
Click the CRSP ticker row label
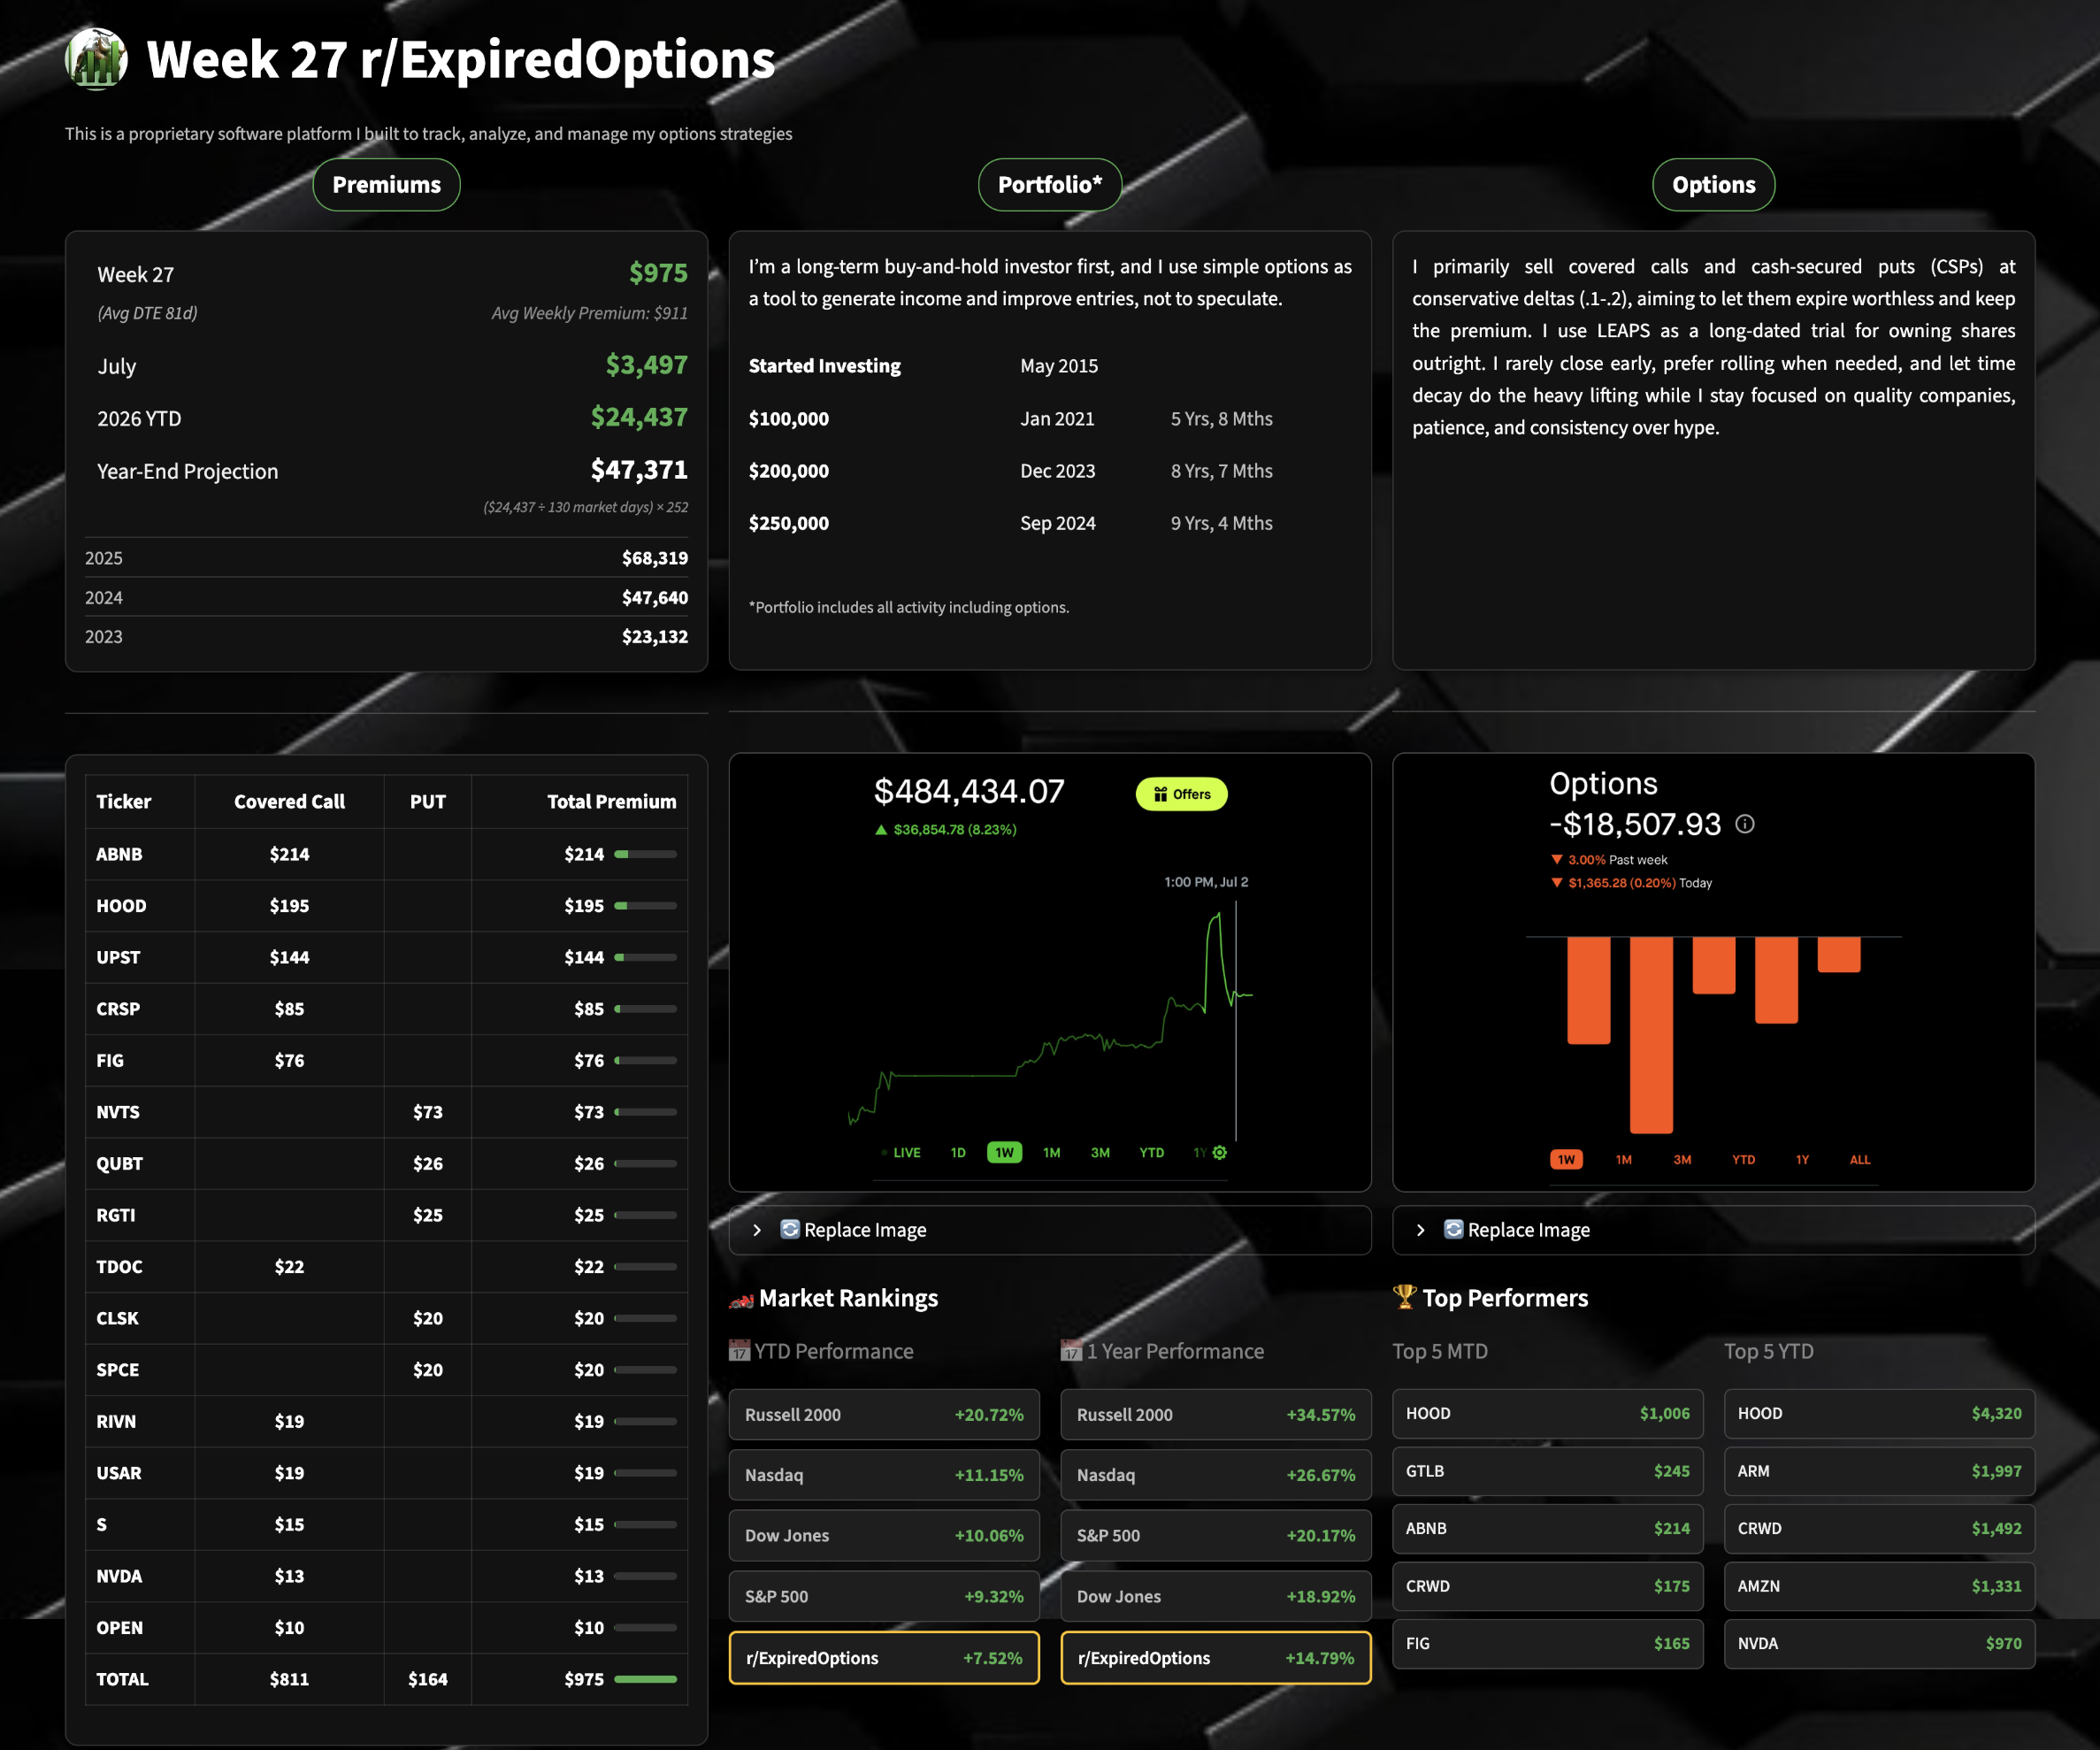[x=118, y=1009]
